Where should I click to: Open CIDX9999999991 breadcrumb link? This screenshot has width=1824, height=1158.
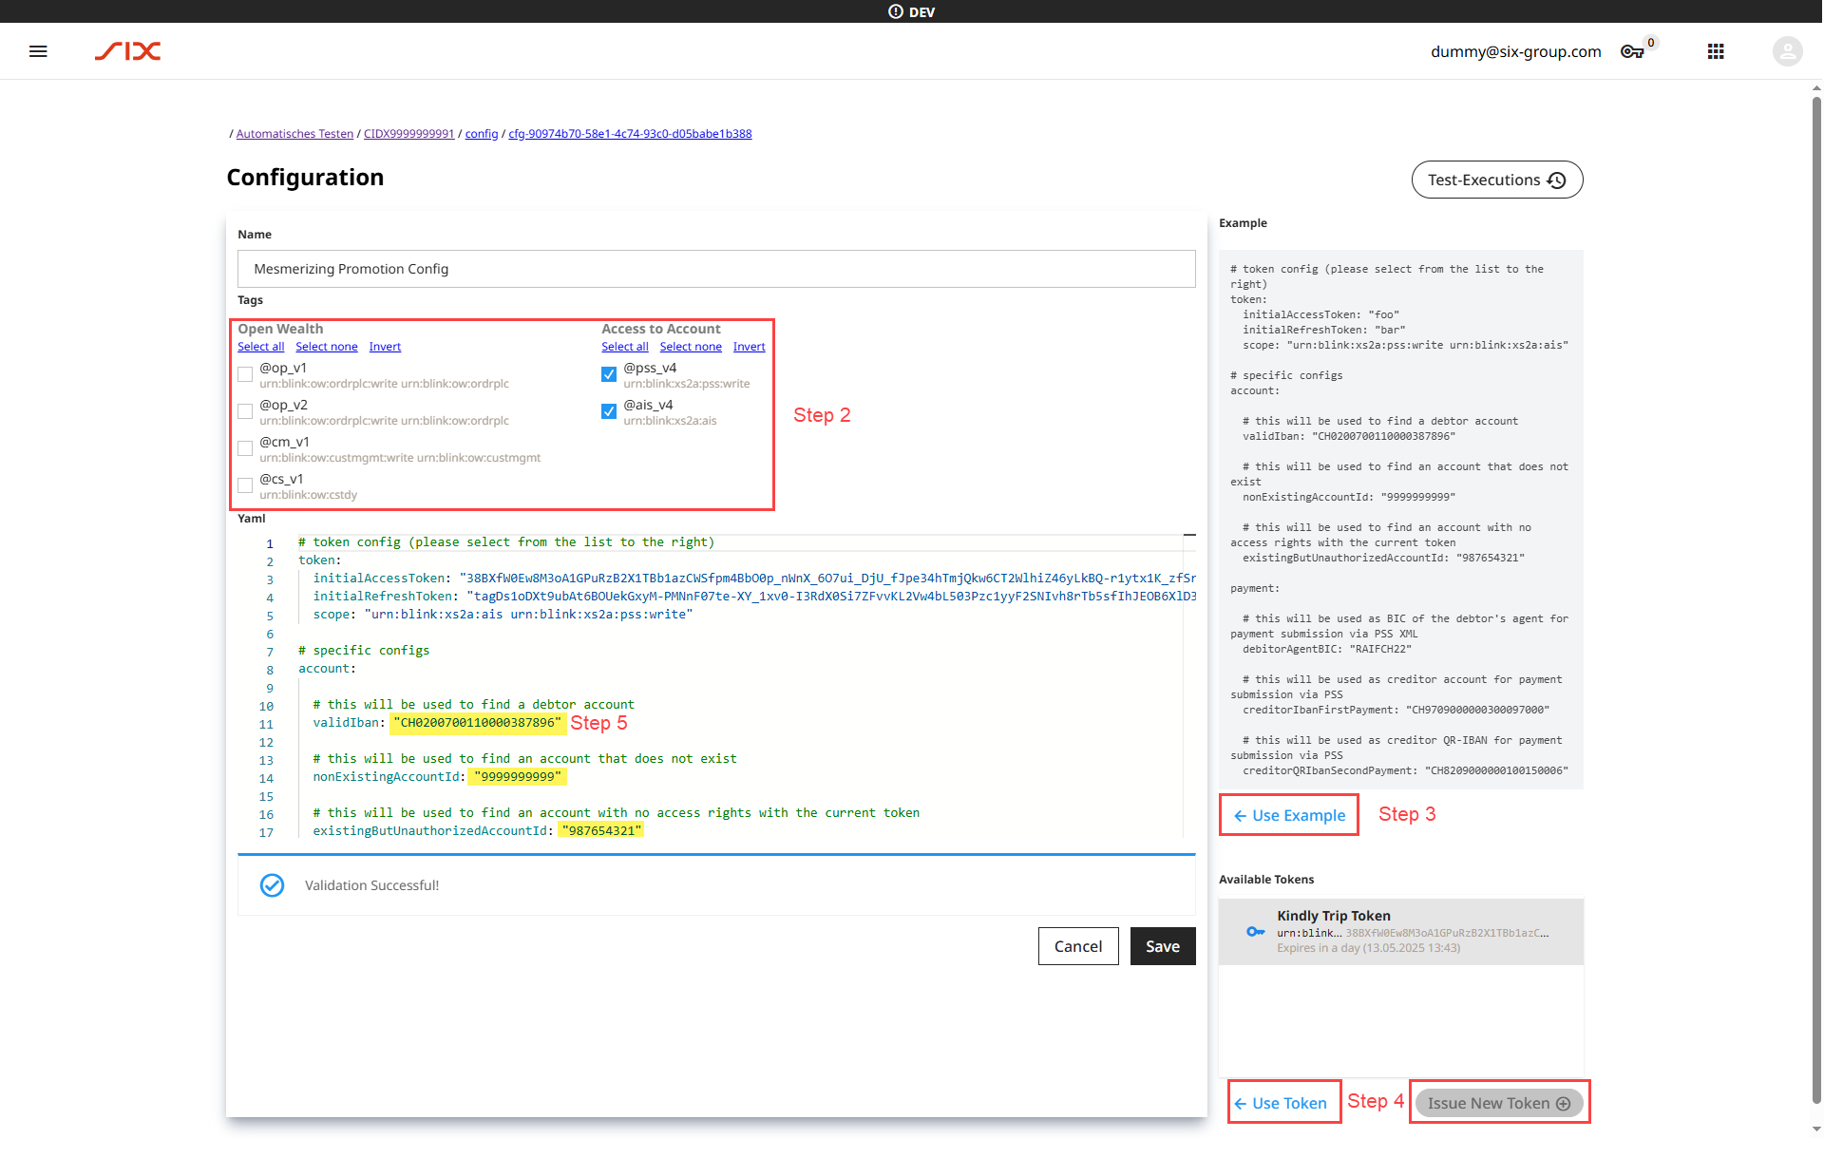point(408,134)
